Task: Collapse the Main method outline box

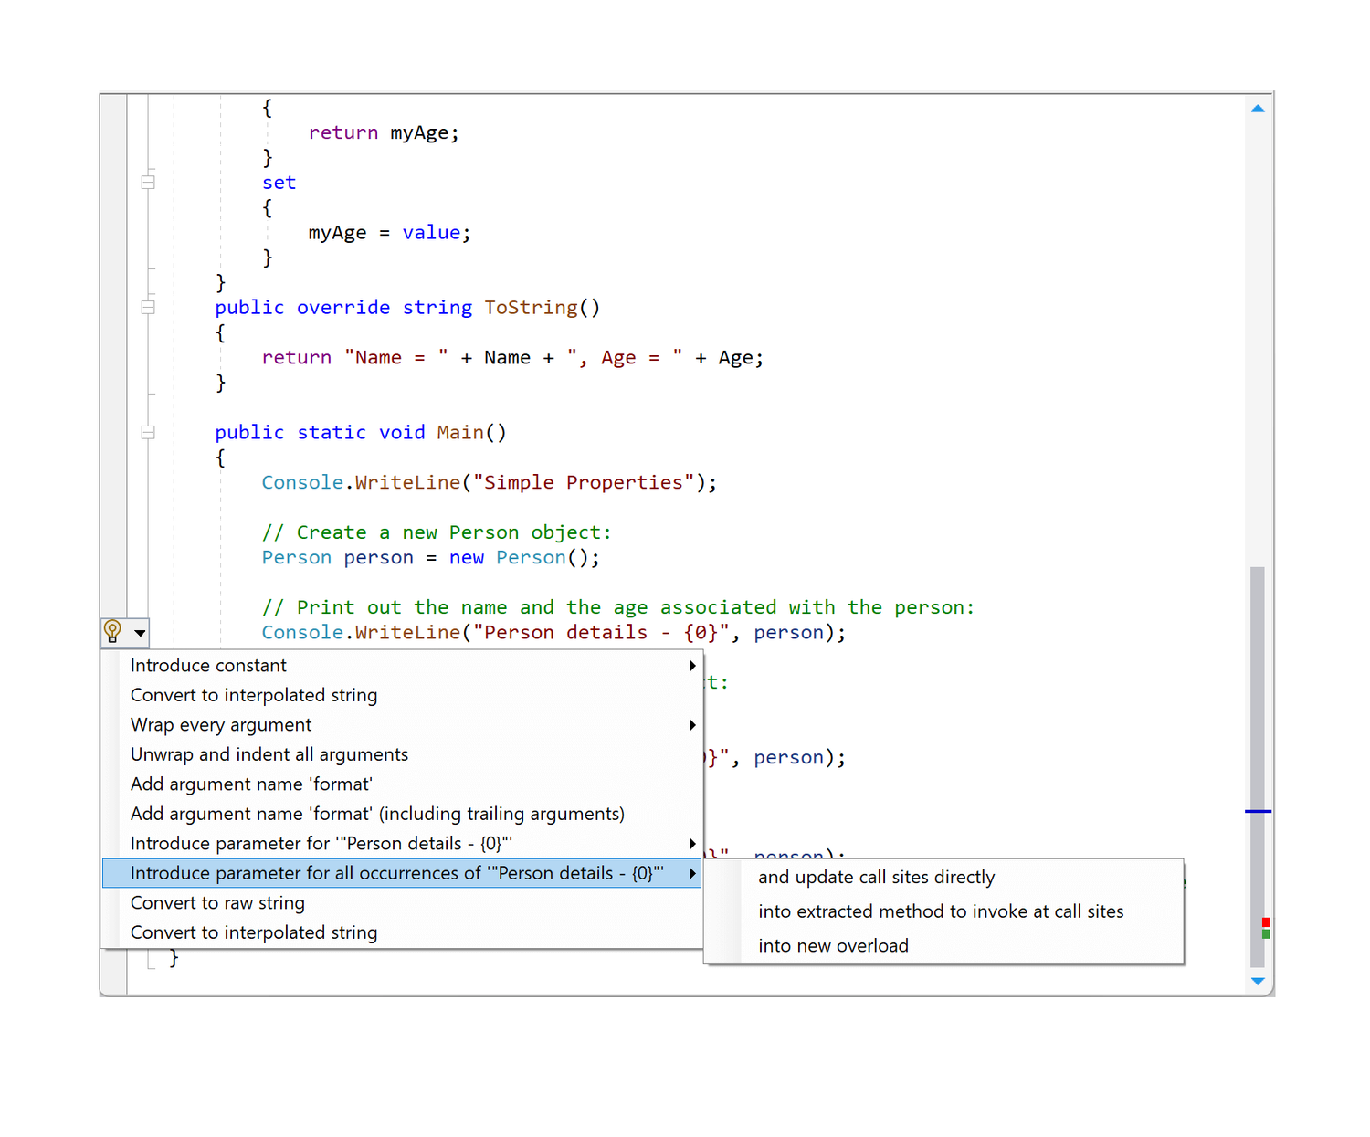Action: 147,432
